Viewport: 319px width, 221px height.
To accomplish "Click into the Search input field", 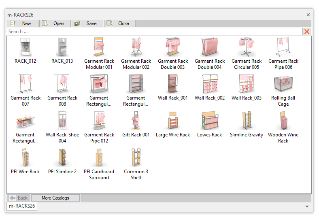I will 154,32.
